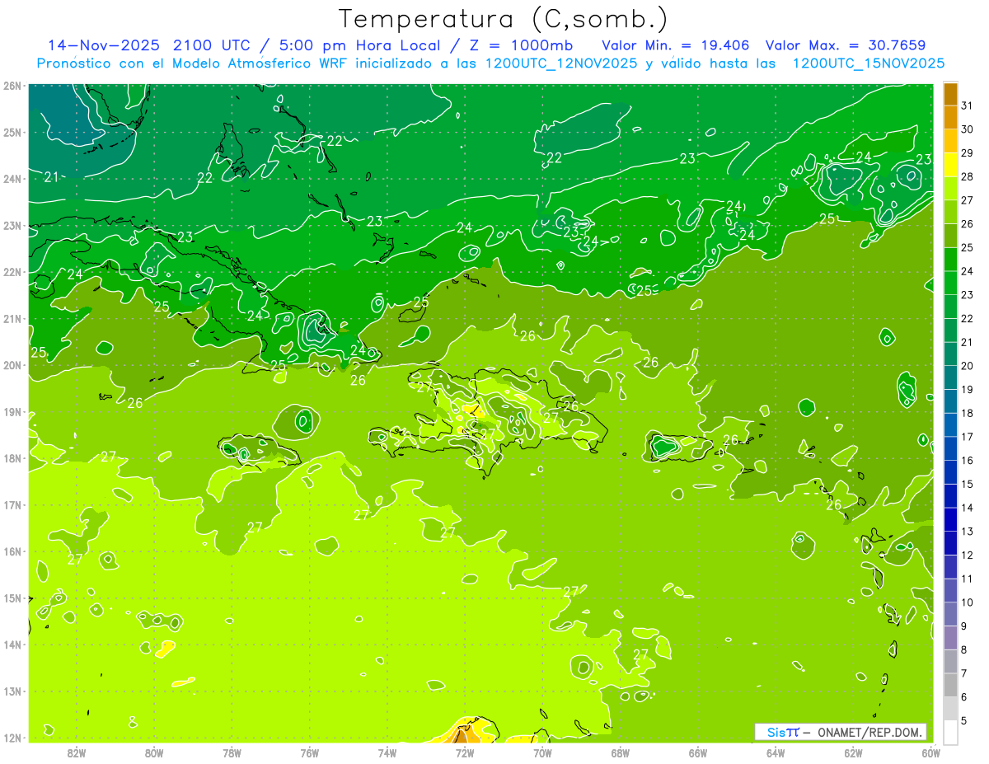The image size is (989, 764).
Task: Click the "62W" longitude axis label
Action: click(x=854, y=752)
